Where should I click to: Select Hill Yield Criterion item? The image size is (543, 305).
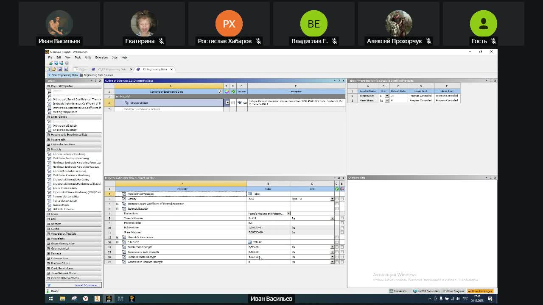(x=63, y=209)
